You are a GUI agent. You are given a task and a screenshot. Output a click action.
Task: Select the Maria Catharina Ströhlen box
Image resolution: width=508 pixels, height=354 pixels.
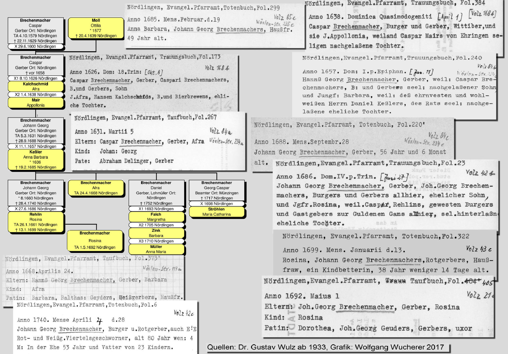[x=216, y=212]
